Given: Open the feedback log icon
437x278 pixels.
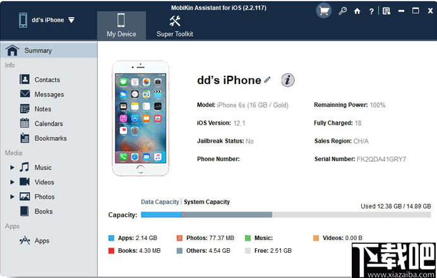Looking at the screenshot, I should [386, 11].
